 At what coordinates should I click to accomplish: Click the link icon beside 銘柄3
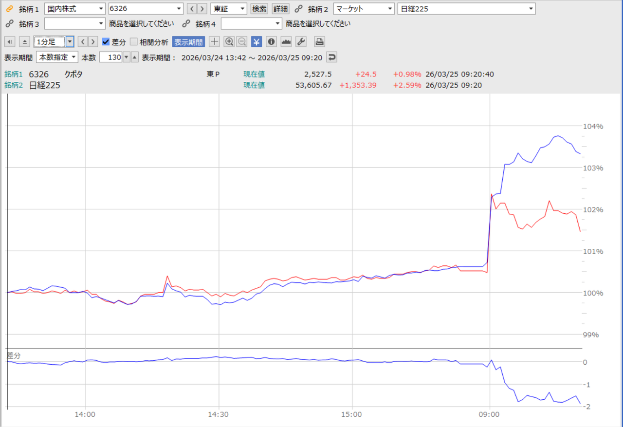9,23
